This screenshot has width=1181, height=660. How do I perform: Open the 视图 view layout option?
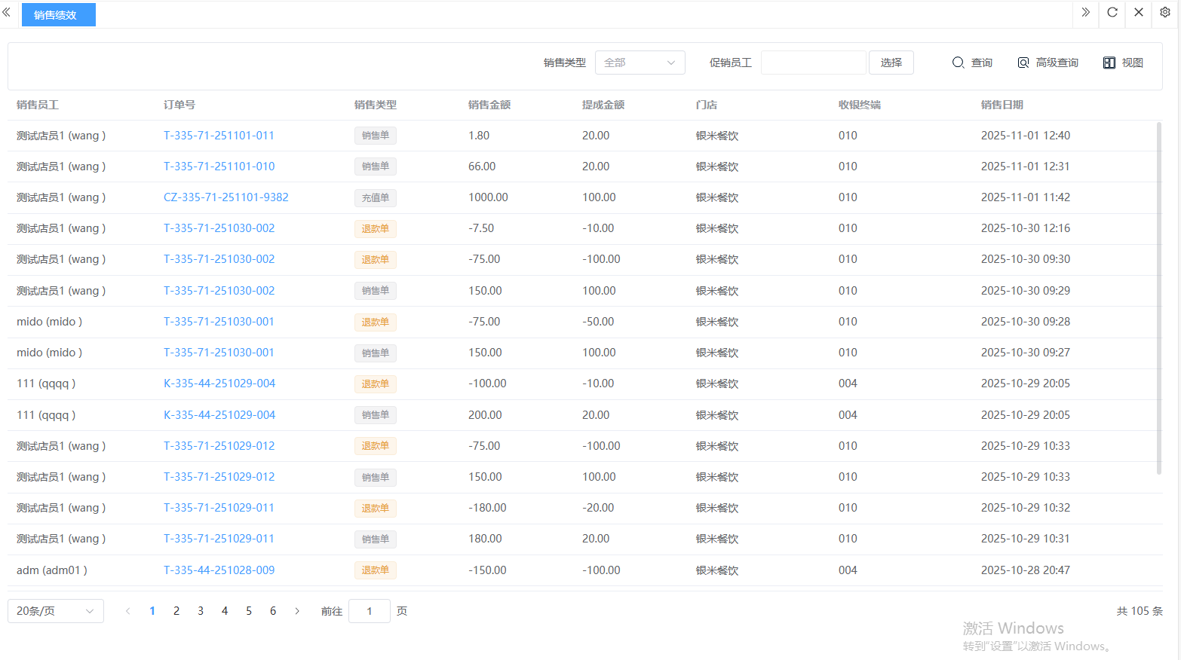click(x=1123, y=63)
